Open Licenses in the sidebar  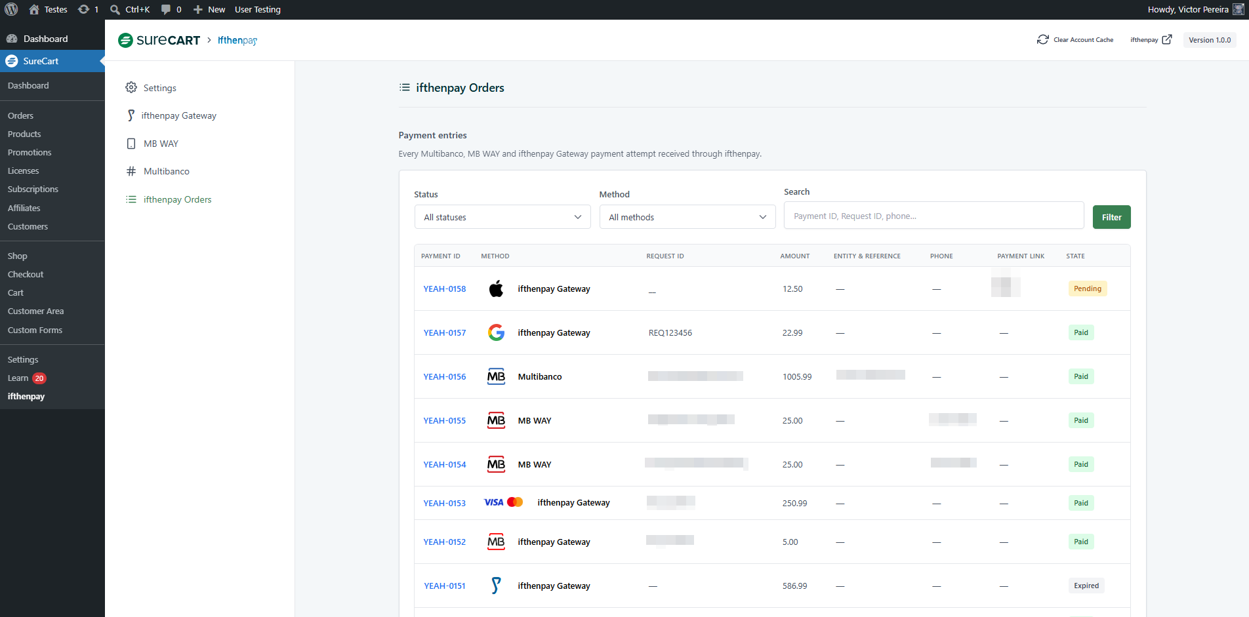point(24,170)
